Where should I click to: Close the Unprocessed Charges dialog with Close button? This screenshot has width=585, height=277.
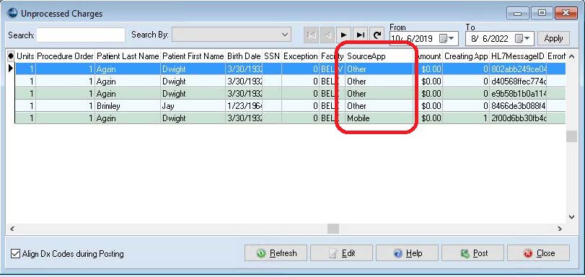538,253
